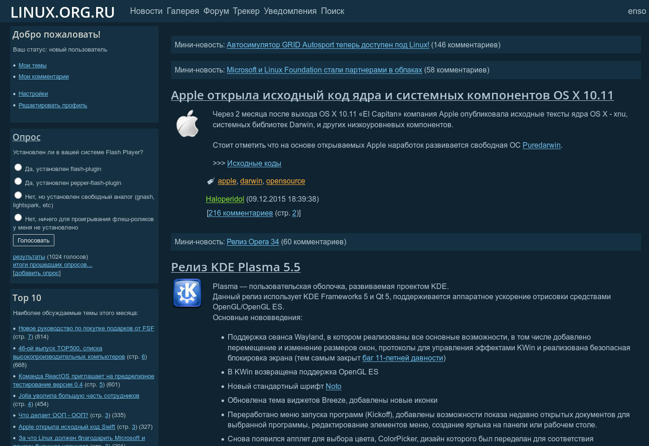This screenshot has width=649, height=446.
Task: Open Поиск in the top menu
Action: (333, 11)
